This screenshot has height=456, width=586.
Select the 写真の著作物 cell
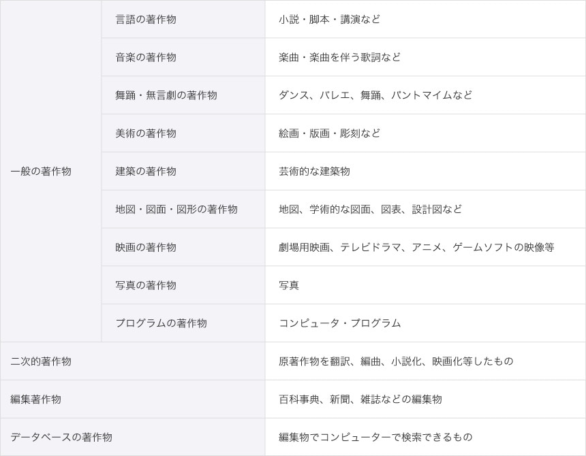coord(146,286)
